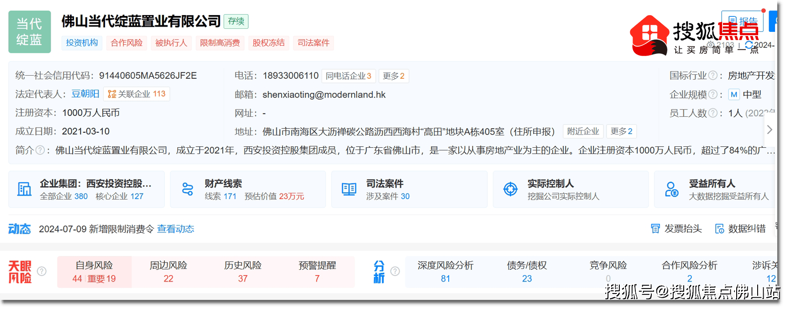The height and width of the screenshot is (309, 801).
Task: Click the 动态 section label
Action: pos(20,229)
